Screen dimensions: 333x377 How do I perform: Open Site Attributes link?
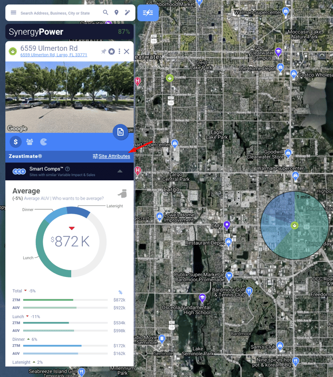tap(111, 156)
